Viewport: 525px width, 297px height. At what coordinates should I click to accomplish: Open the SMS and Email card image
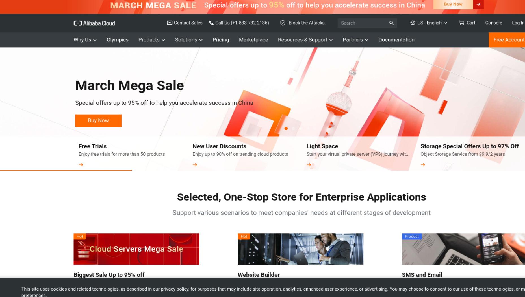pyautogui.click(x=463, y=249)
